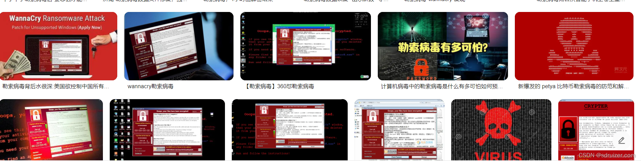The width and height of the screenshot is (641, 161).
Task: Open the CRYPTER ransomware screenshot thumbnail
Action: 596,130
